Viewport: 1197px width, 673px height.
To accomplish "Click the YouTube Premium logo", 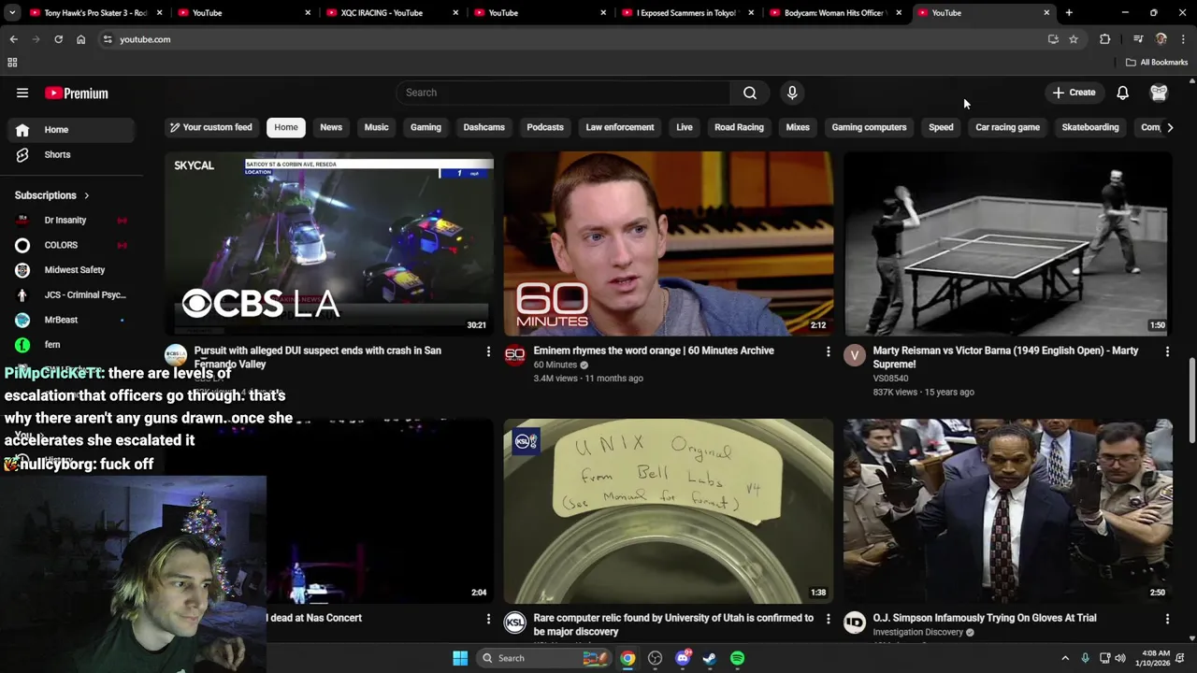I will pyautogui.click(x=77, y=93).
